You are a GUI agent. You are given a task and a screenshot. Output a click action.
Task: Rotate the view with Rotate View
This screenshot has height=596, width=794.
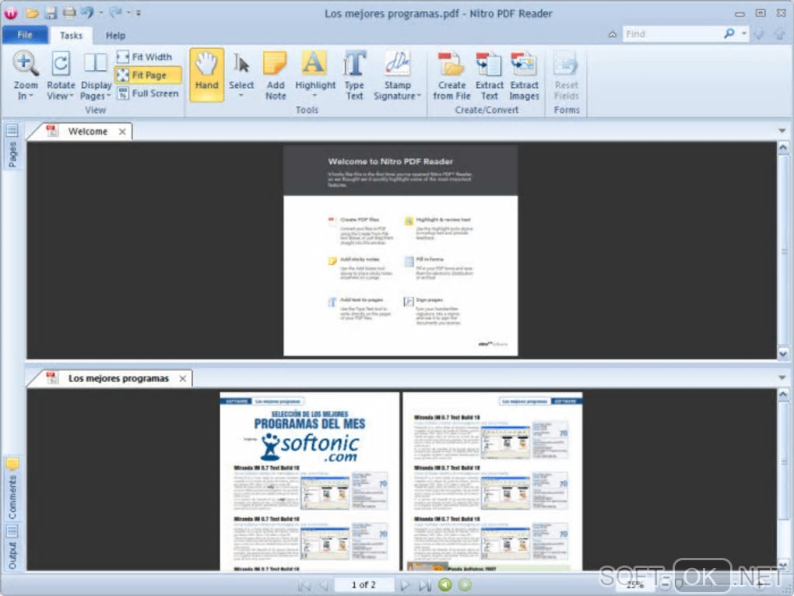tap(60, 75)
